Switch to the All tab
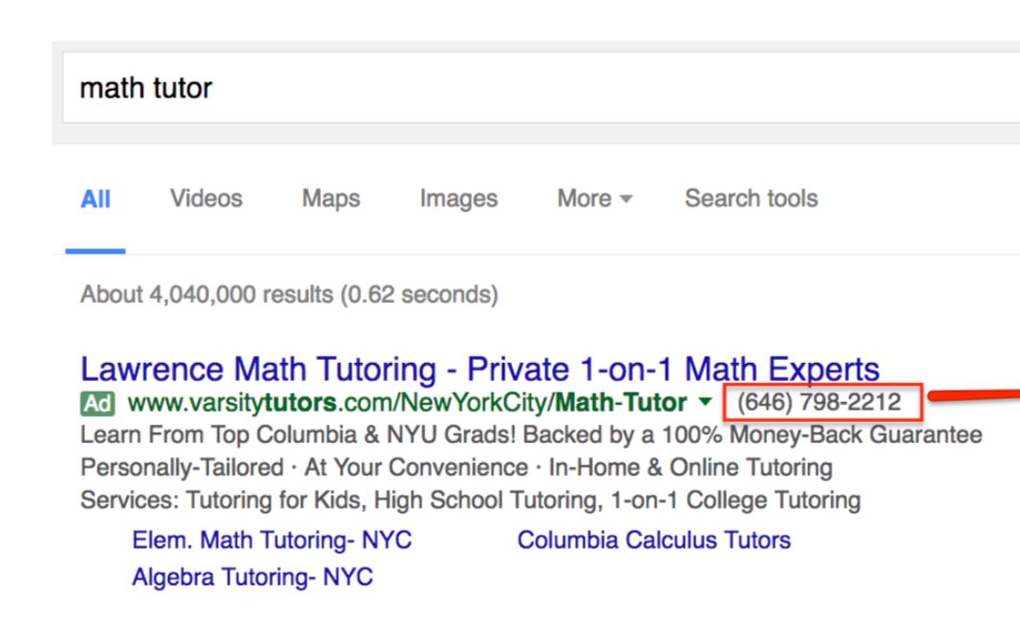 pos(95,199)
